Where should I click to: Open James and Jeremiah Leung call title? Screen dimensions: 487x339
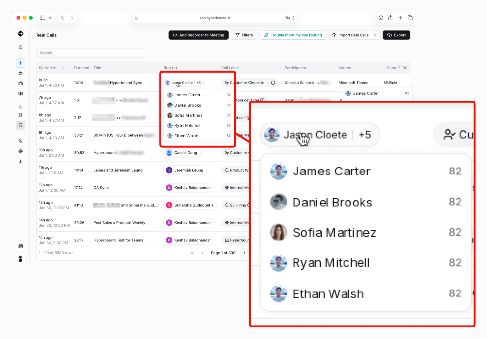118,170
